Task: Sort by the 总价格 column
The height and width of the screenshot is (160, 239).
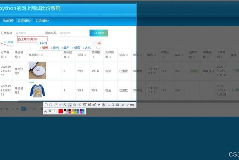Action: [x=94, y=57]
